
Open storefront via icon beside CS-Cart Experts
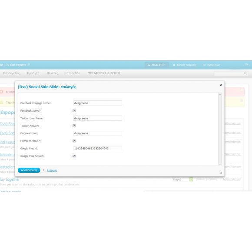coord(28,65)
